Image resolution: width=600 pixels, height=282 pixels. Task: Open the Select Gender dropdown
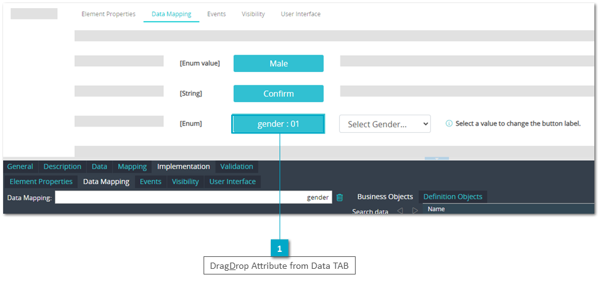tap(385, 124)
